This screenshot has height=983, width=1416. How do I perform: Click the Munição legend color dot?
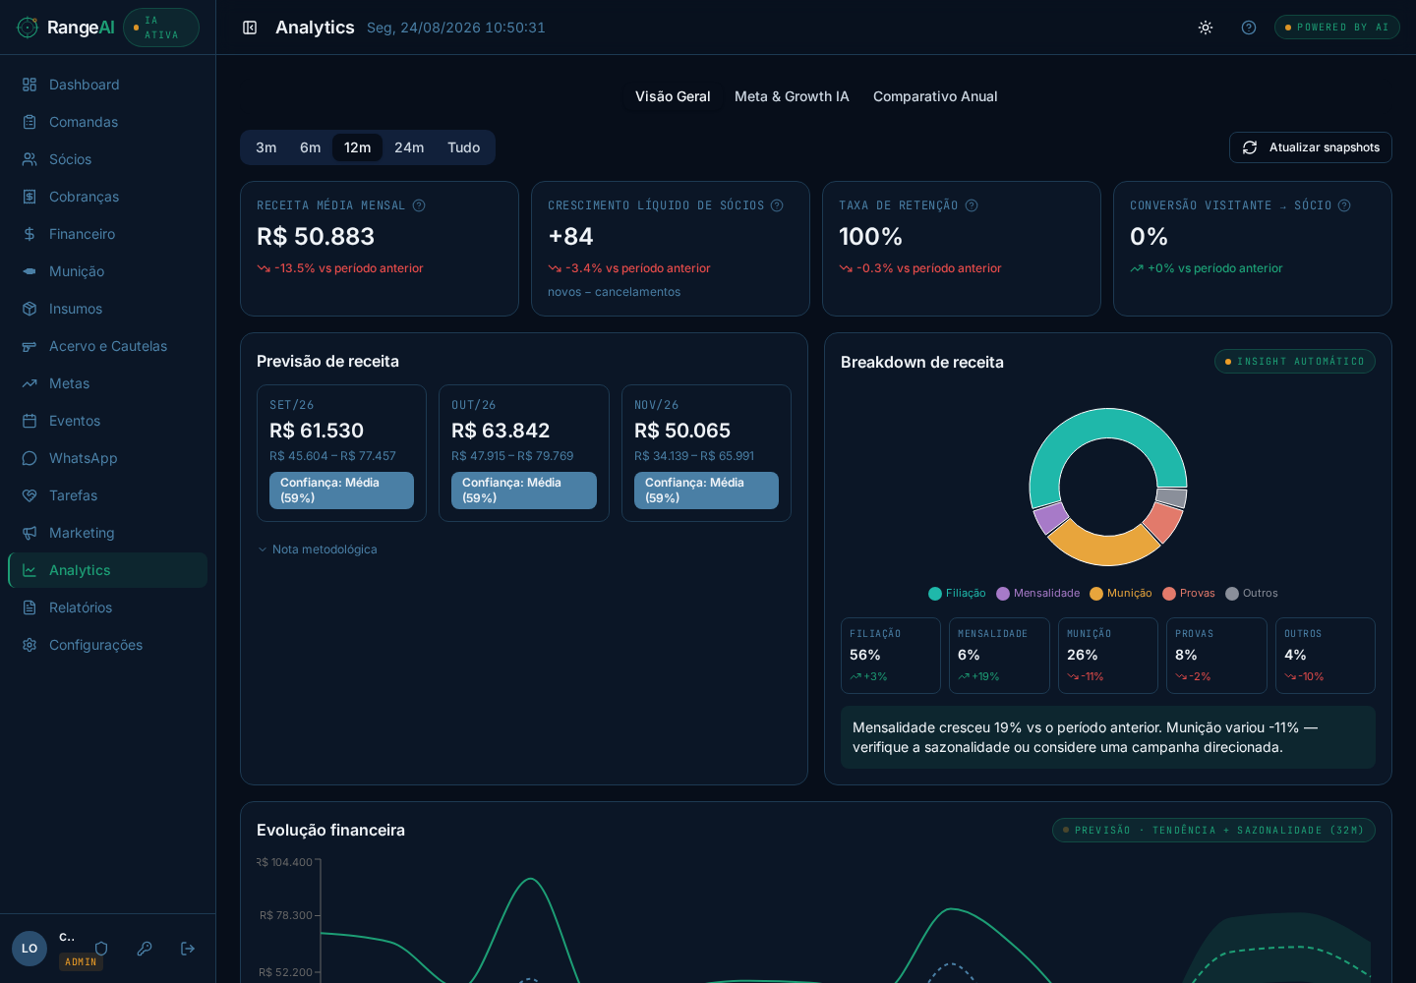(1096, 594)
